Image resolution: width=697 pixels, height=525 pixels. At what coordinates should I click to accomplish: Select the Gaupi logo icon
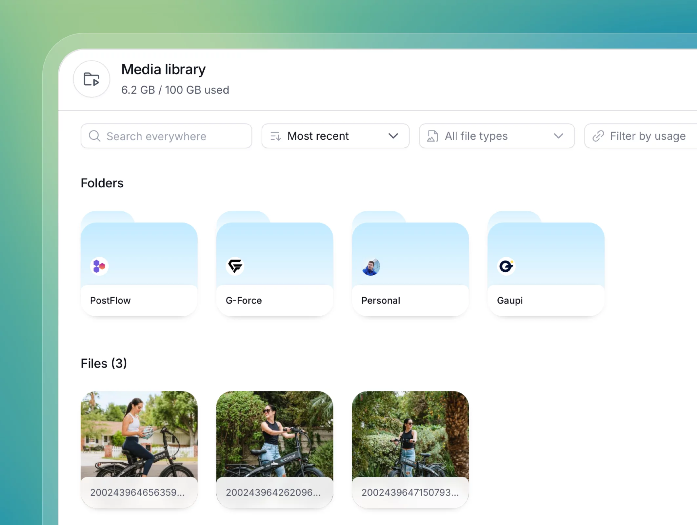[x=506, y=266]
